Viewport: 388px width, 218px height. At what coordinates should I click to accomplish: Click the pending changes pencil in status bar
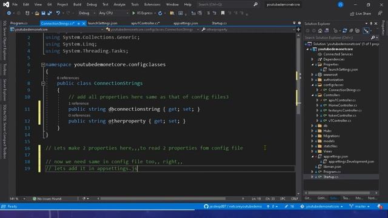click(x=289, y=206)
